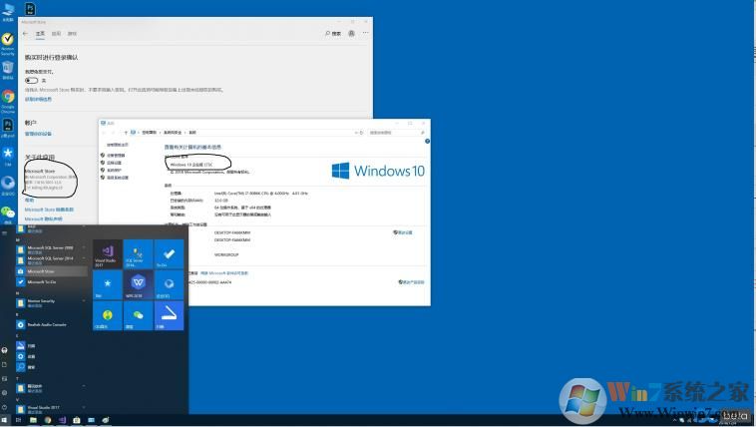Click the Control Panel search box

tap(399, 132)
